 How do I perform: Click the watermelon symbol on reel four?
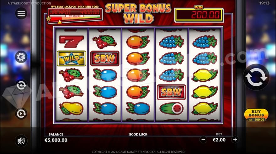pos(172,108)
